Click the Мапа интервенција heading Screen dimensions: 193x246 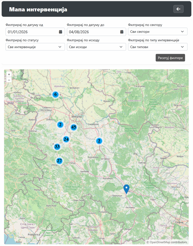(x=38, y=9)
